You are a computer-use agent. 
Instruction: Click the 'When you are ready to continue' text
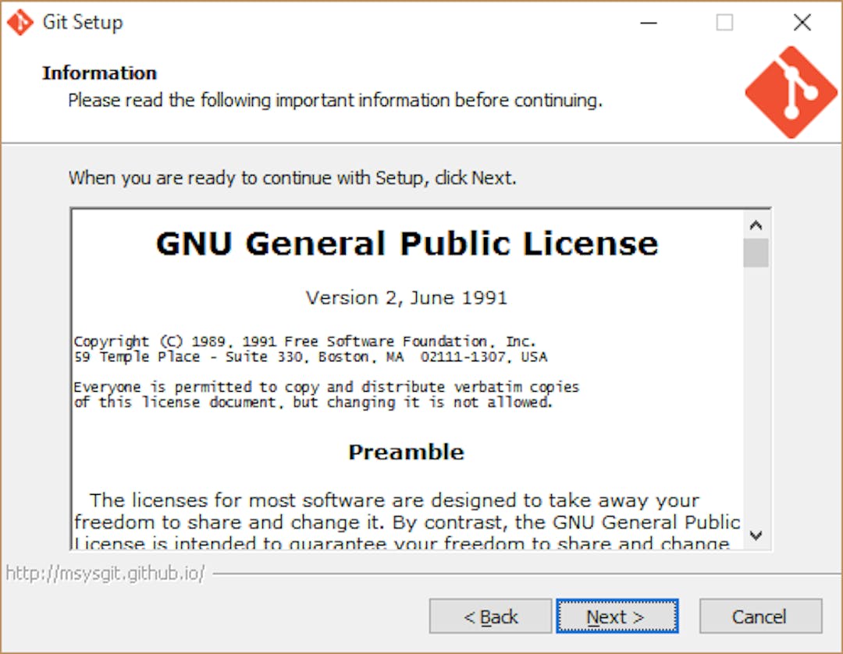[293, 178]
